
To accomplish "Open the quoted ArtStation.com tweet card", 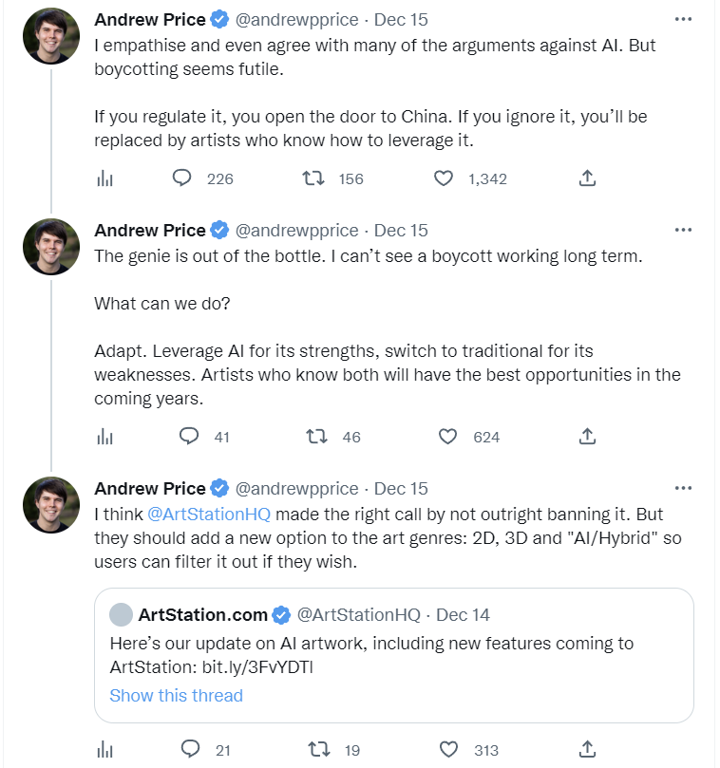I will [x=393, y=655].
